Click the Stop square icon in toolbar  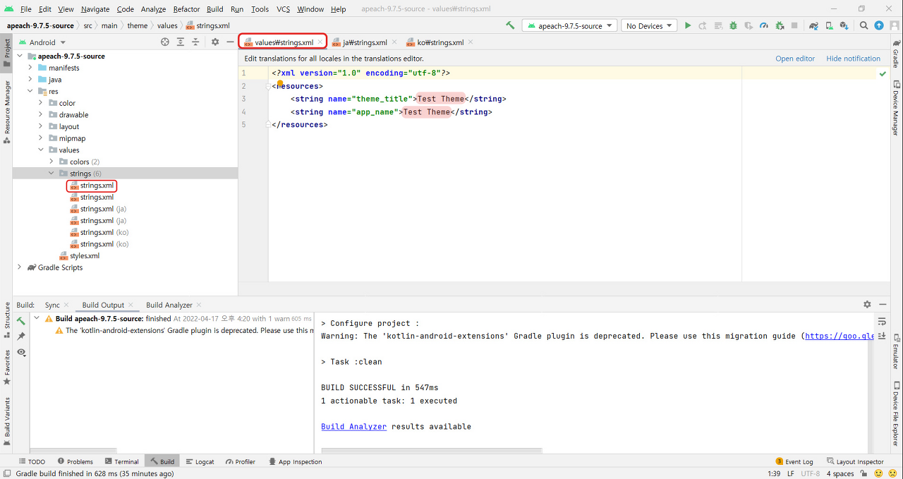click(794, 25)
